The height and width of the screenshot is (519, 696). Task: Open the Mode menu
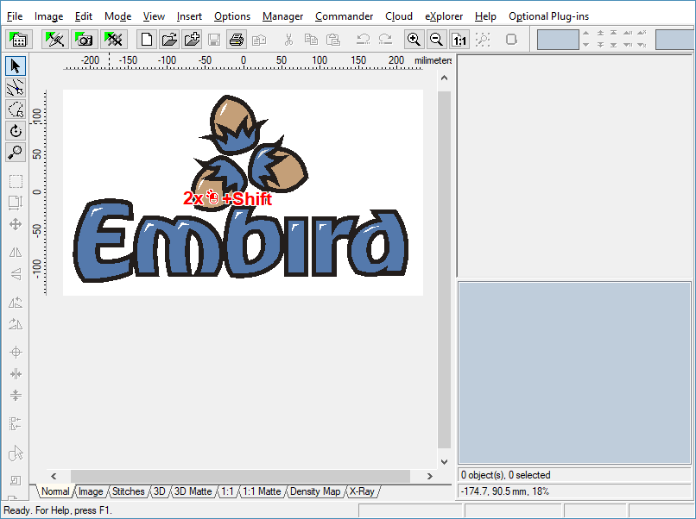click(x=117, y=16)
